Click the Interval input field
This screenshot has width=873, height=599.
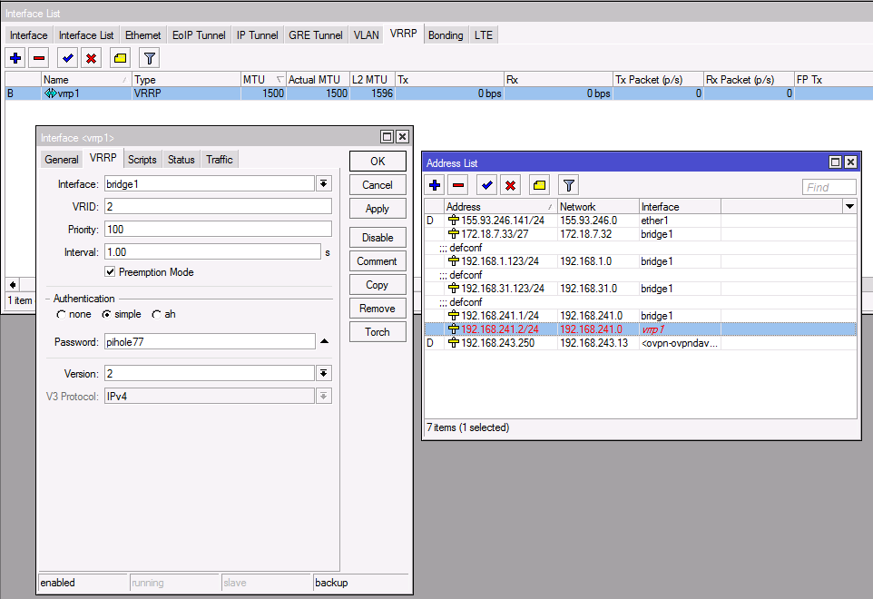[x=212, y=251]
